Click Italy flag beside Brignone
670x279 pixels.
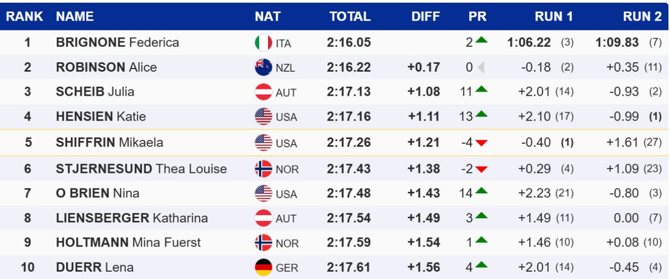point(263,43)
